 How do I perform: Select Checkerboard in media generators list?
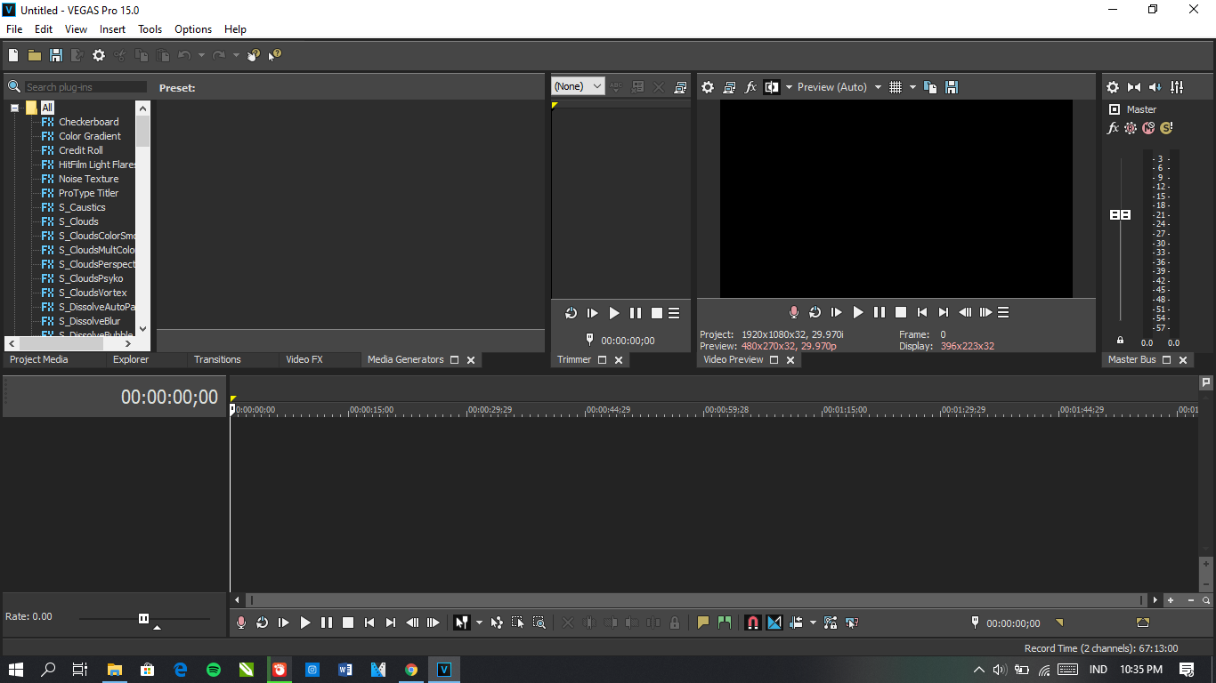88,122
